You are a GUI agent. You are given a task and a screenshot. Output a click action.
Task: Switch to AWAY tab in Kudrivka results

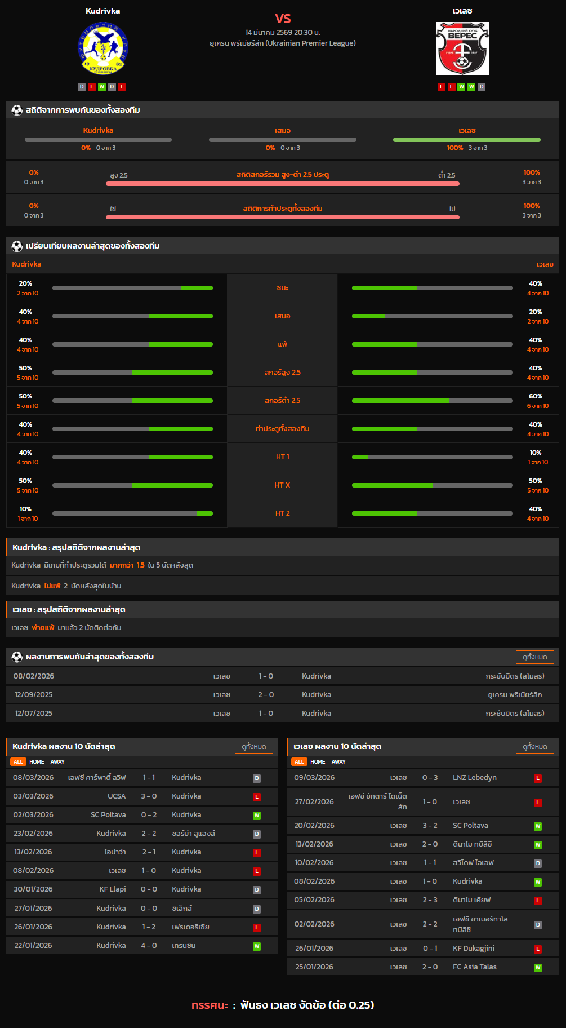(x=57, y=762)
